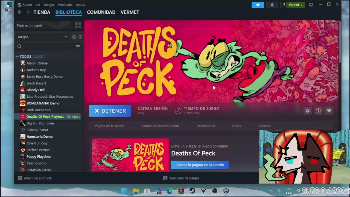The height and width of the screenshot is (197, 350).
Task: Click the help question mark icon
Action: tap(284, 5)
